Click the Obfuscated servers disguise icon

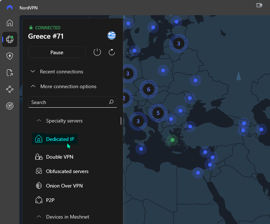39,171
